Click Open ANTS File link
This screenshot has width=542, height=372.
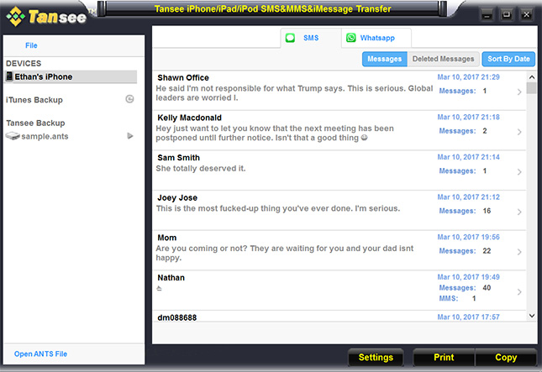coord(40,354)
